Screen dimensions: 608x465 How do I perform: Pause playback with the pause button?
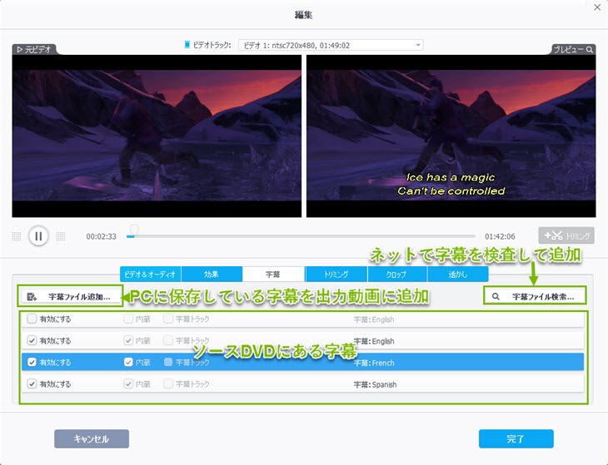(38, 235)
